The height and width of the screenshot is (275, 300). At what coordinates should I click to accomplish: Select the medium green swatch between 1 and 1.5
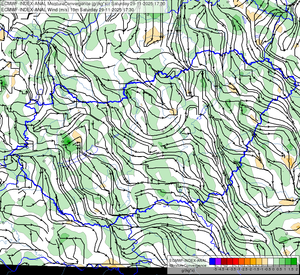tap(288, 261)
